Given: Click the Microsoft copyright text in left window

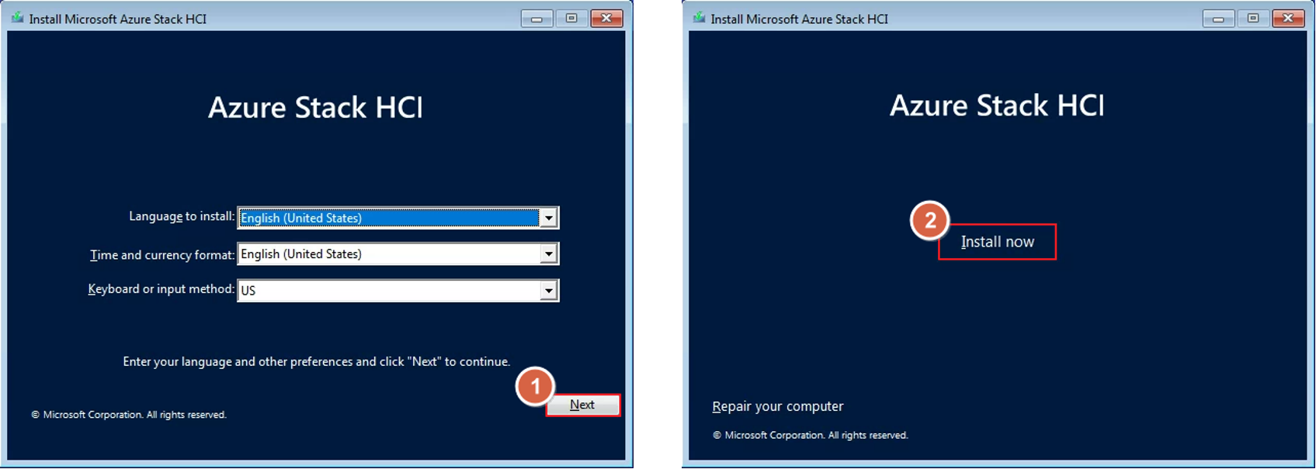Looking at the screenshot, I should (129, 415).
